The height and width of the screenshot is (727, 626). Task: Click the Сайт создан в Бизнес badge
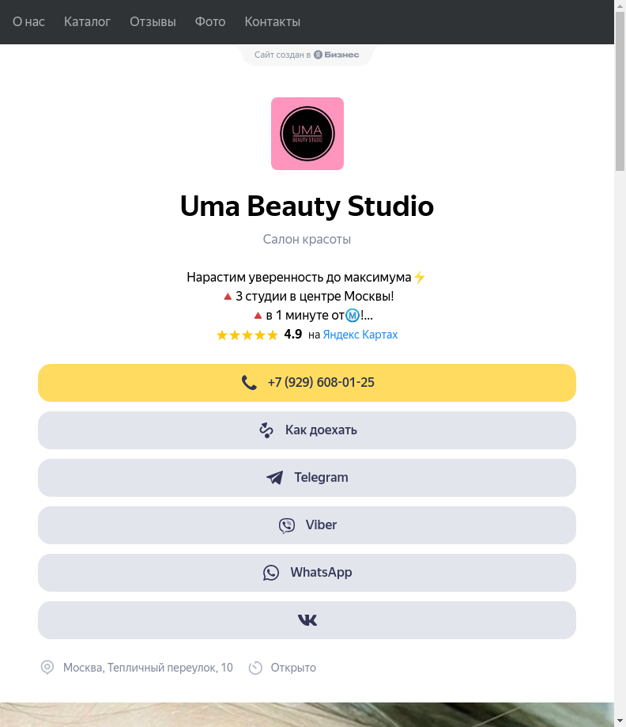tap(307, 55)
